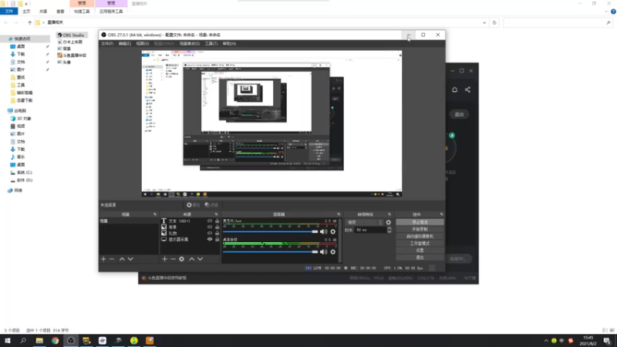Open OBS Edit menu
Screen dimensions: 617x347
coord(125,44)
